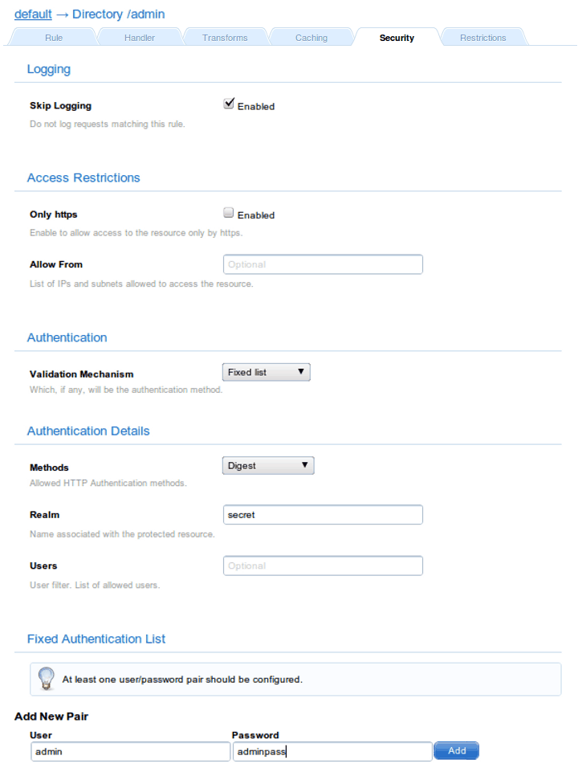
Task: Switch to the Rule tab
Action: point(54,38)
